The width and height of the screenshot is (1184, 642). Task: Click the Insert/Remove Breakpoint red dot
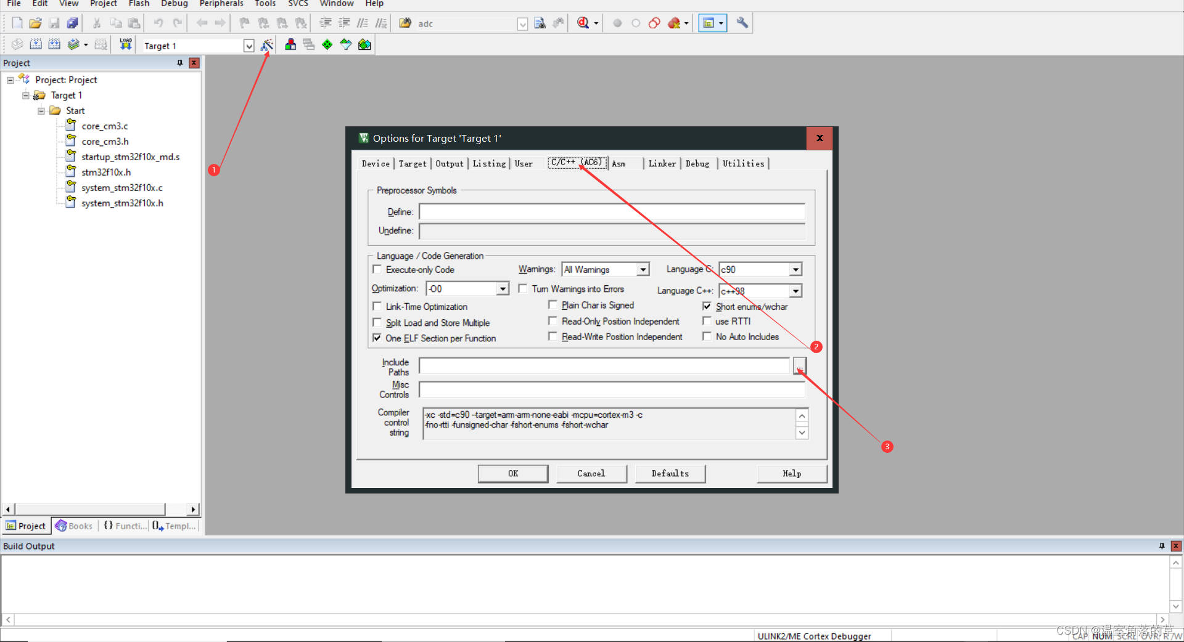coord(617,23)
